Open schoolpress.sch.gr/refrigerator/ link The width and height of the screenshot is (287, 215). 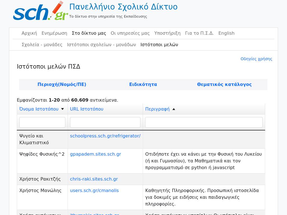pos(105,136)
